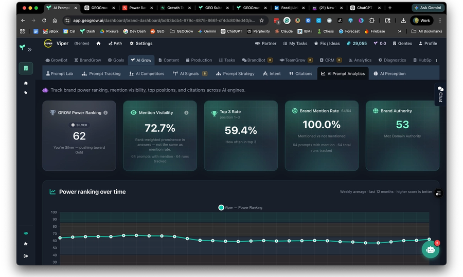Open the Profile menu
Viewport: 463px width, 277px height.
click(428, 43)
